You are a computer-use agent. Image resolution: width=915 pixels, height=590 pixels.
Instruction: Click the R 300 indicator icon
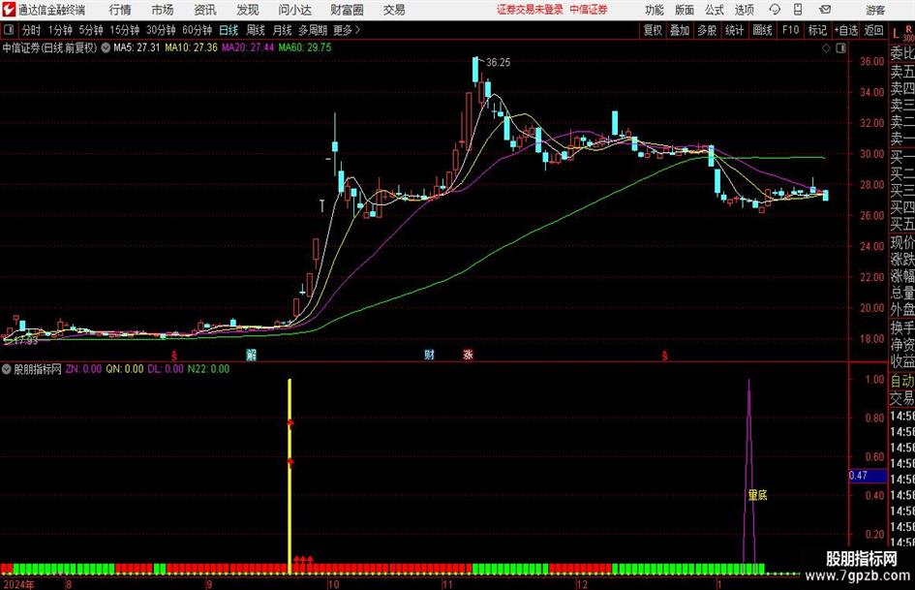908,33
